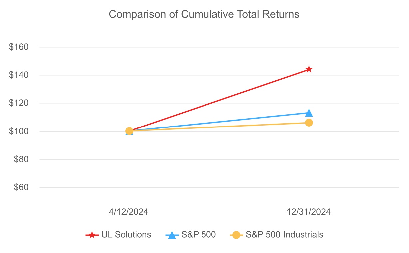Click the red star marker at 12/31/2024
This screenshot has width=409, height=253.
point(309,69)
